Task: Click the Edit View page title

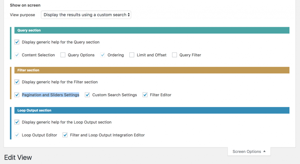Action: click(18, 158)
